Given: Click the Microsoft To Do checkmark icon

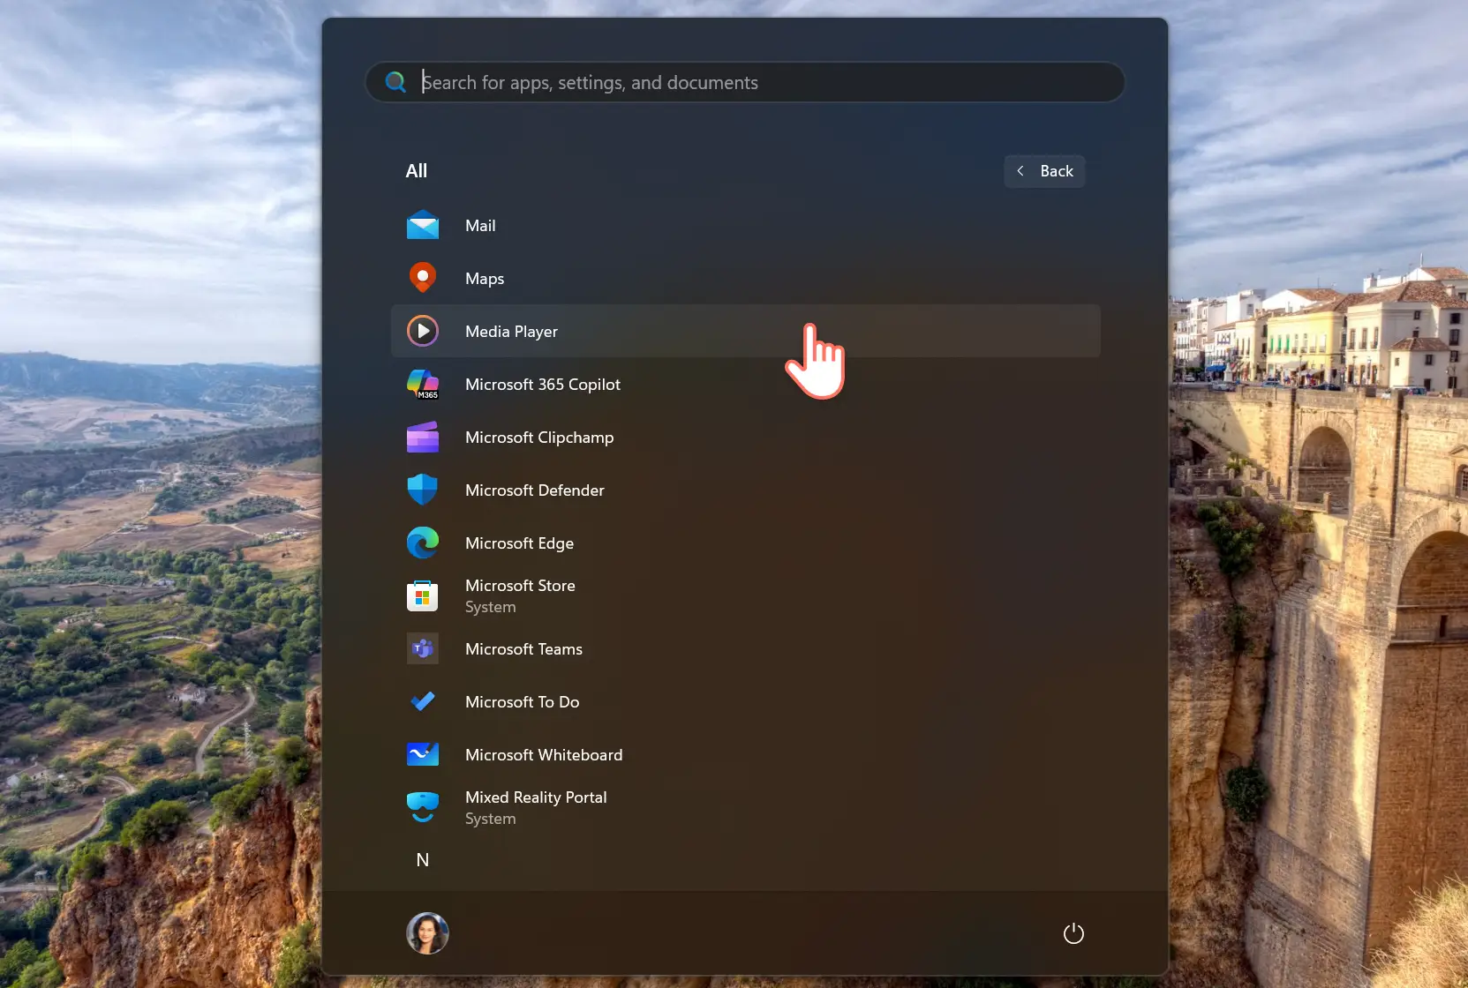Looking at the screenshot, I should click(423, 701).
